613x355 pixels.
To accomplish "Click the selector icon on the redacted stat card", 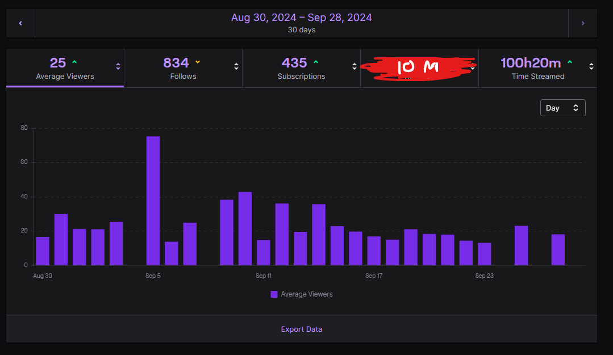I will click(473, 67).
